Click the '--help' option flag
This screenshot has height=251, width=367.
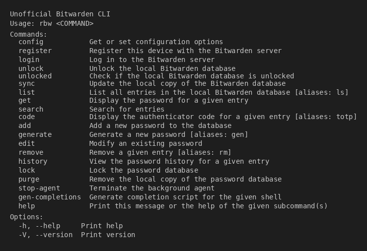(48, 226)
